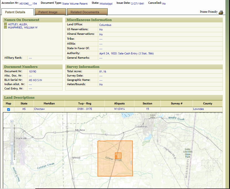Switch to the Patent Image tab

click(48, 12)
